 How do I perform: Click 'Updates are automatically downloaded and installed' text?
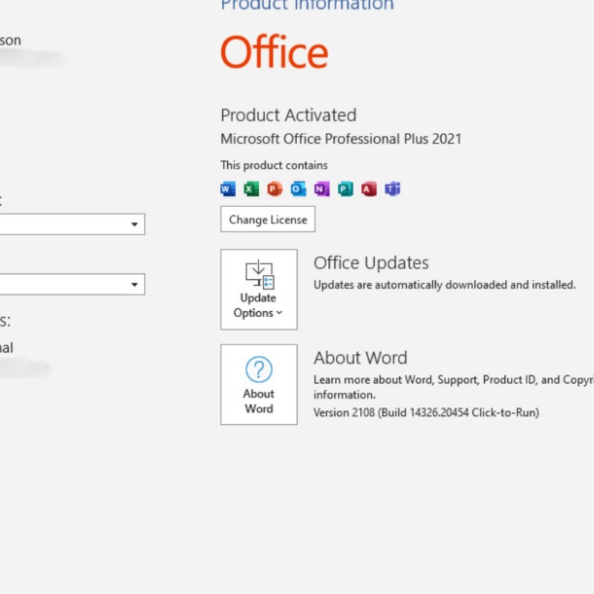(x=445, y=285)
